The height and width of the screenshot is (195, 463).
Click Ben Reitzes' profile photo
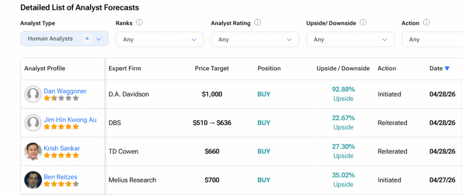tap(33, 180)
